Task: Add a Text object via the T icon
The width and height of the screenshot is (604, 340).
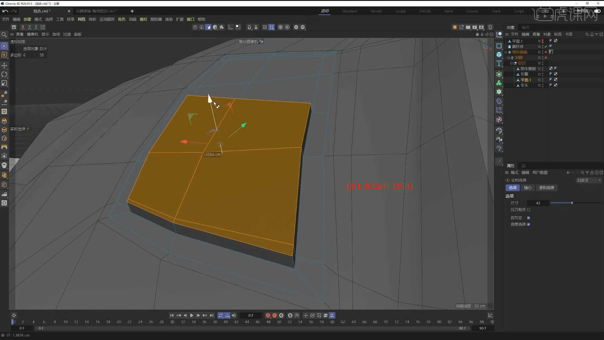Action: pos(499,63)
